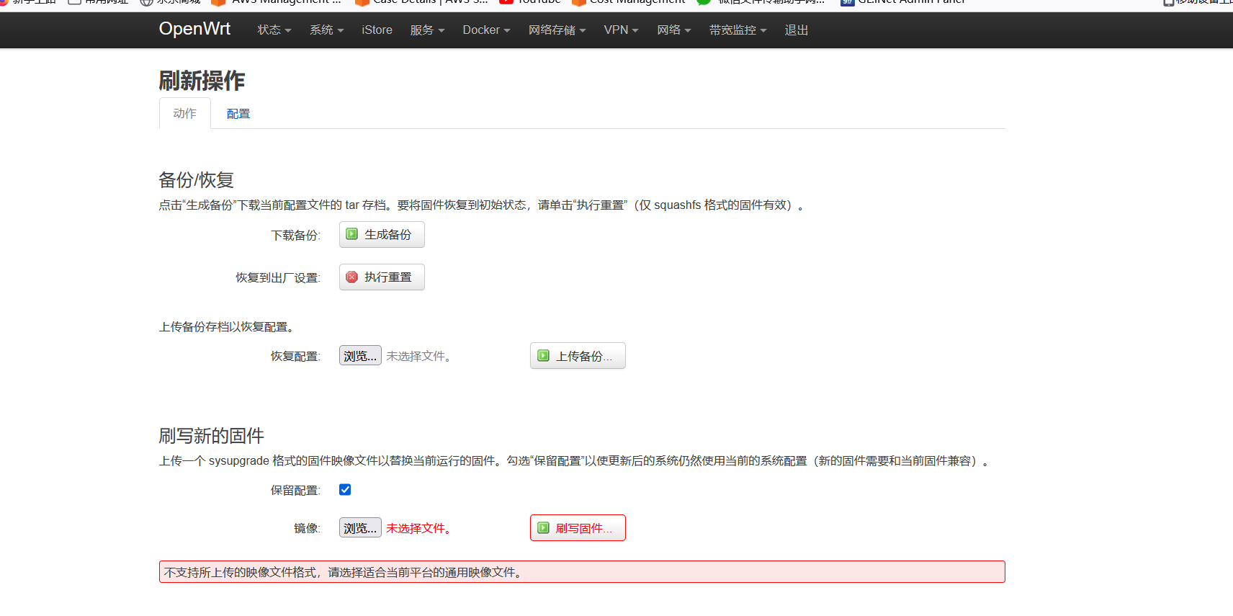This screenshot has width=1233, height=616.
Task: Expand the Docker dropdown menu
Action: 486,30
